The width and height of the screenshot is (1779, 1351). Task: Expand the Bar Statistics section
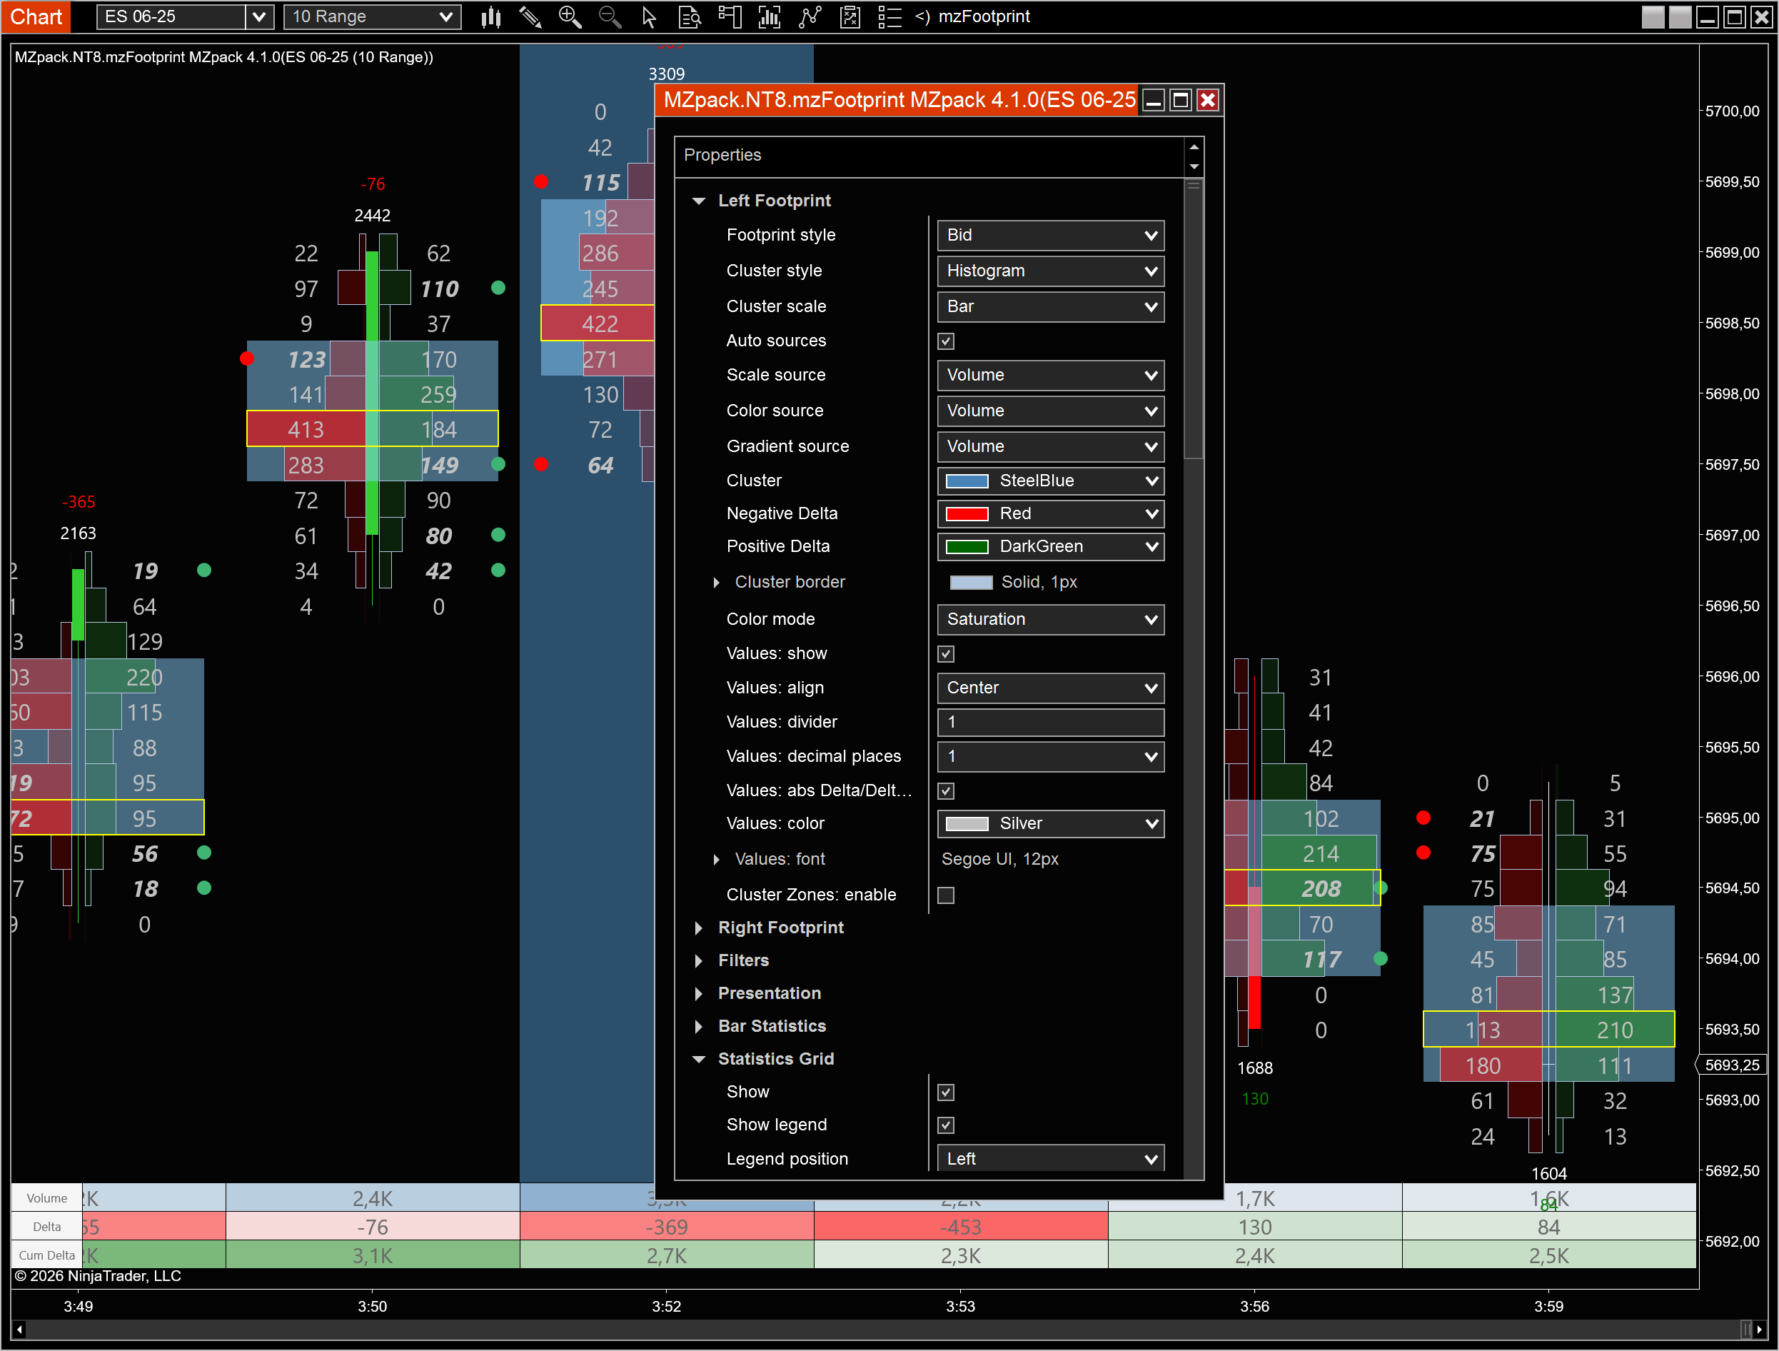[699, 1026]
